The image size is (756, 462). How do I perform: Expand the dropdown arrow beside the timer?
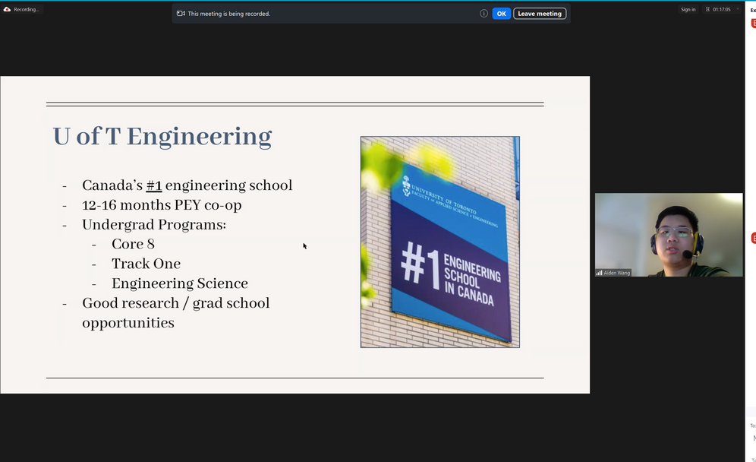tap(738, 9)
